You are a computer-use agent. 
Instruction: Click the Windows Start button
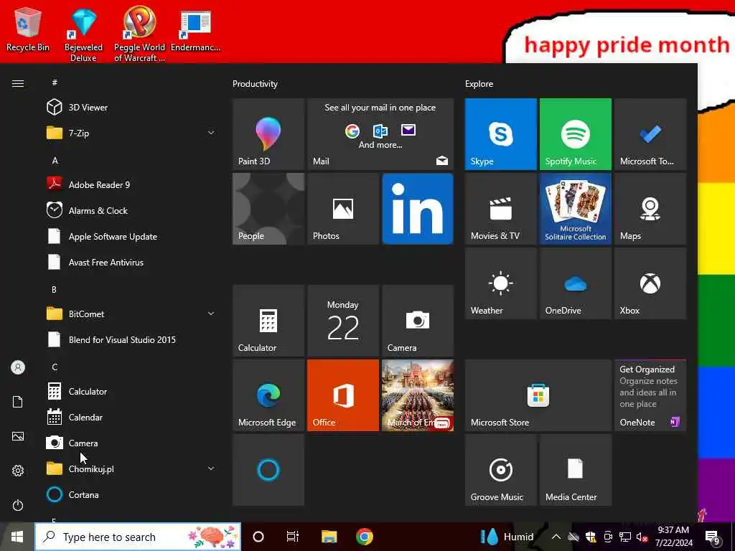[x=17, y=537]
